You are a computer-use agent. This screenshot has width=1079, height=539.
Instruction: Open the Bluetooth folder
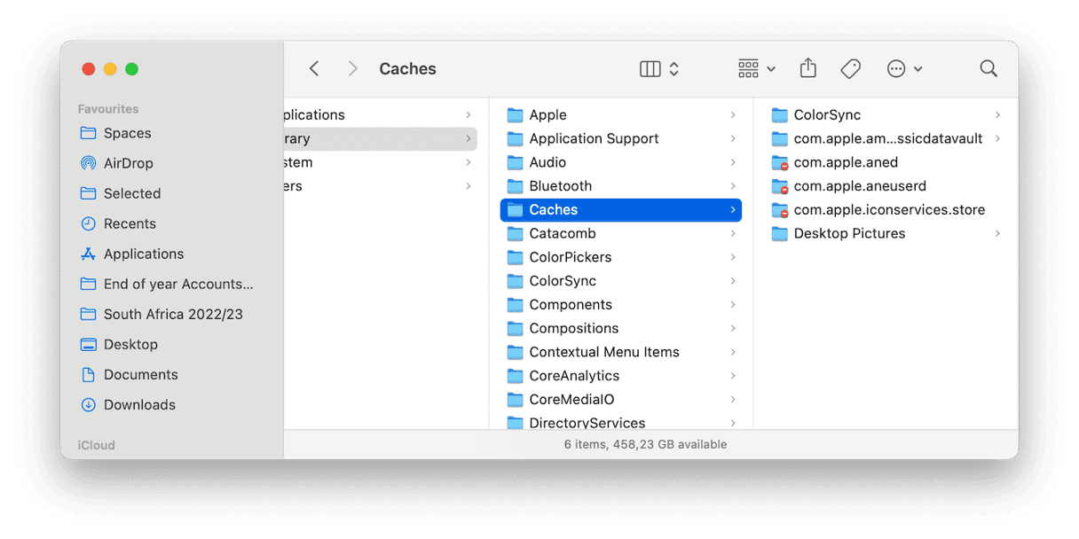[560, 185]
